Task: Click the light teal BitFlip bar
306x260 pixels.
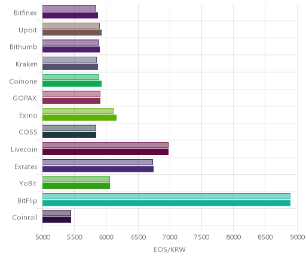Action: 166,196
